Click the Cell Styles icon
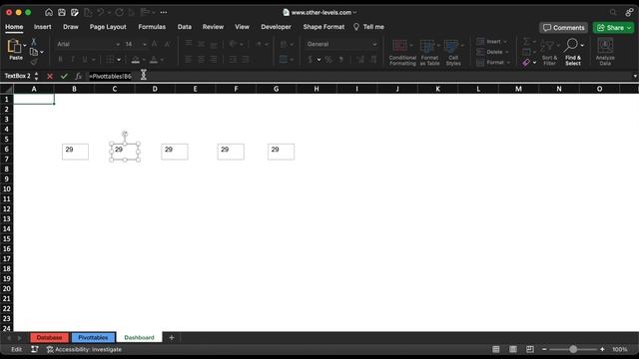The width and height of the screenshot is (639, 359). click(x=451, y=46)
